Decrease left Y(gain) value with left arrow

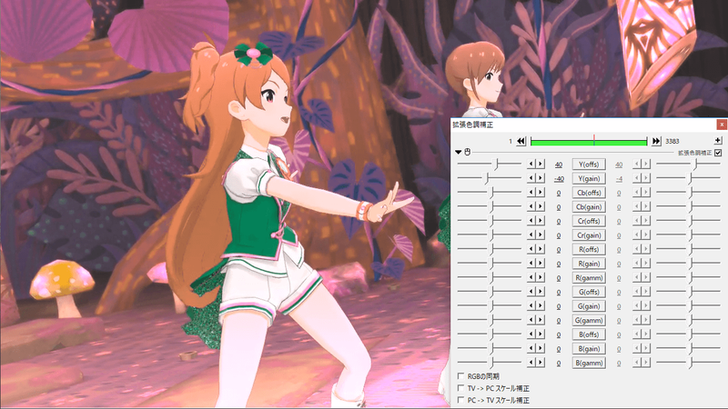(531, 178)
